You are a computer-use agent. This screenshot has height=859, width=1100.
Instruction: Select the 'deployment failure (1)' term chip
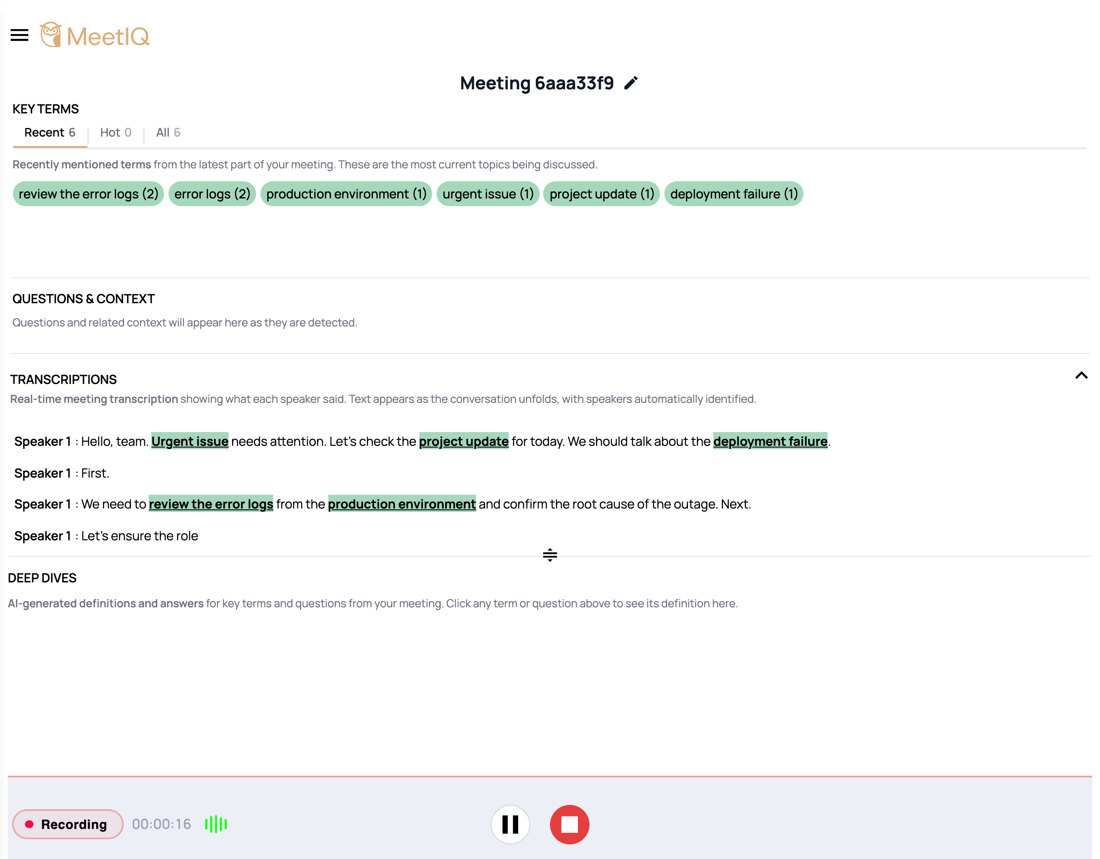tap(733, 194)
